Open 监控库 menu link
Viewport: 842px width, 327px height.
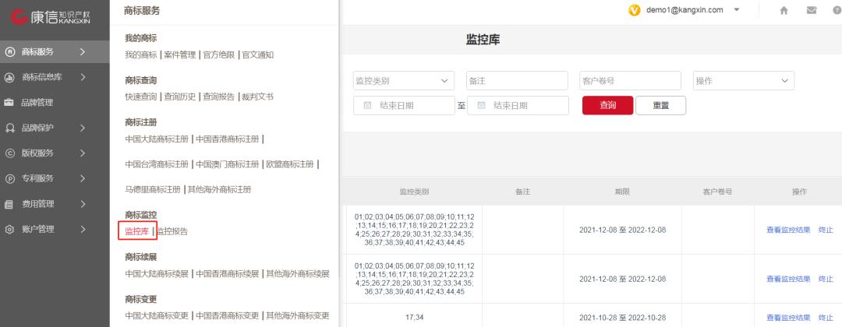[x=137, y=231]
